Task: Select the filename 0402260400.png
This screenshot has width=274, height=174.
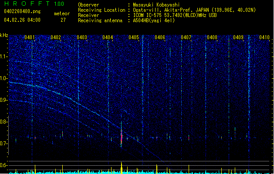Action: point(22,11)
